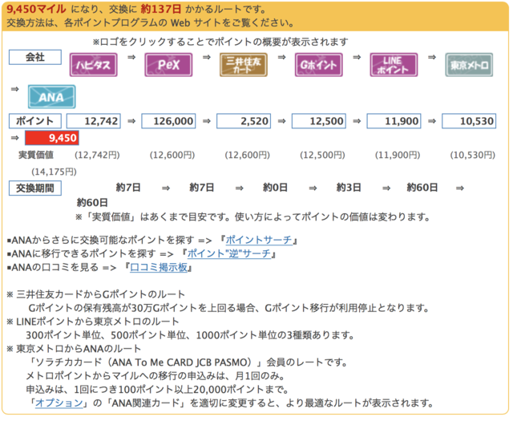Click the 約3日 exchange period
The image size is (513, 421).
(349, 188)
